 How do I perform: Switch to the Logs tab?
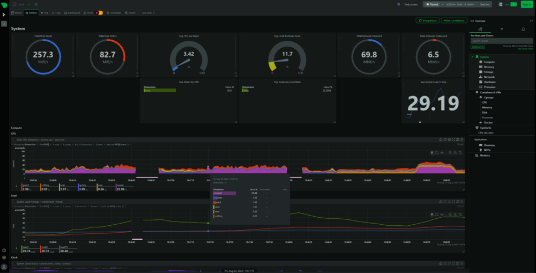coord(56,13)
